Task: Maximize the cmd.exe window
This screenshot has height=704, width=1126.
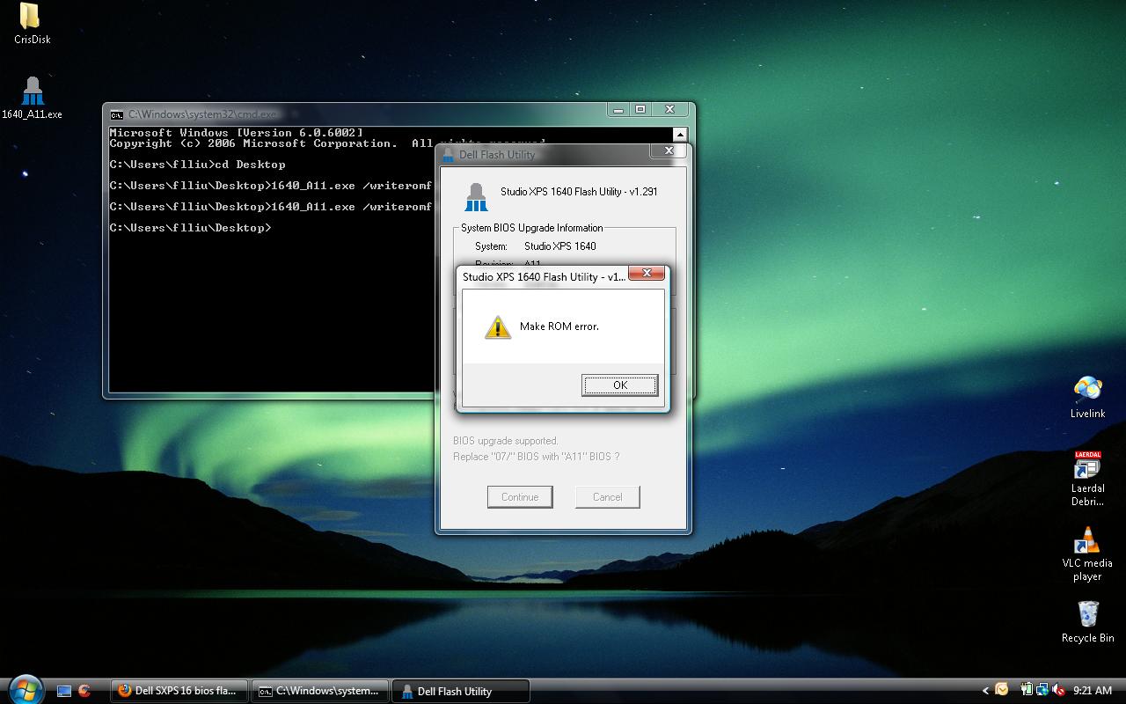Action: pyautogui.click(x=640, y=110)
